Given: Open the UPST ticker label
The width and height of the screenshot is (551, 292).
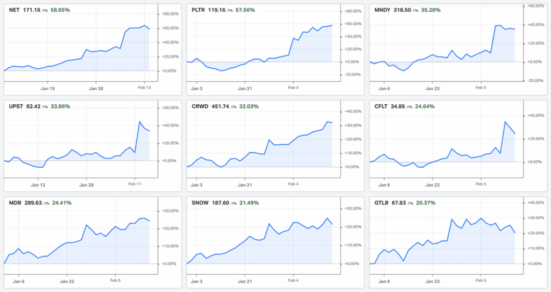Looking at the screenshot, I should pos(16,106).
